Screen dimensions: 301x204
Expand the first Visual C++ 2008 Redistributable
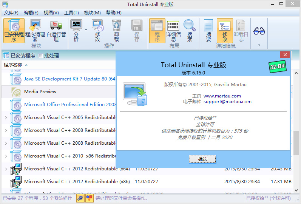click(x=6, y=130)
